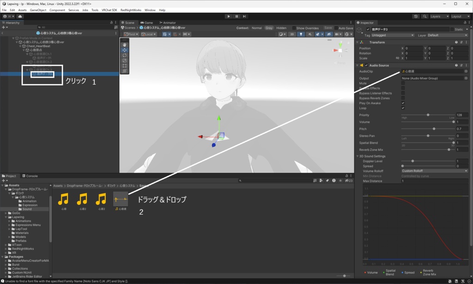Collapse the Transform component foldout
The height and width of the screenshot is (284, 473).
tap(358, 42)
